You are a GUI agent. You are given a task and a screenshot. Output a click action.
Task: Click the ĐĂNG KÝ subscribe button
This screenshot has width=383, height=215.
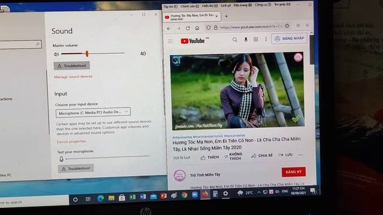point(294,172)
